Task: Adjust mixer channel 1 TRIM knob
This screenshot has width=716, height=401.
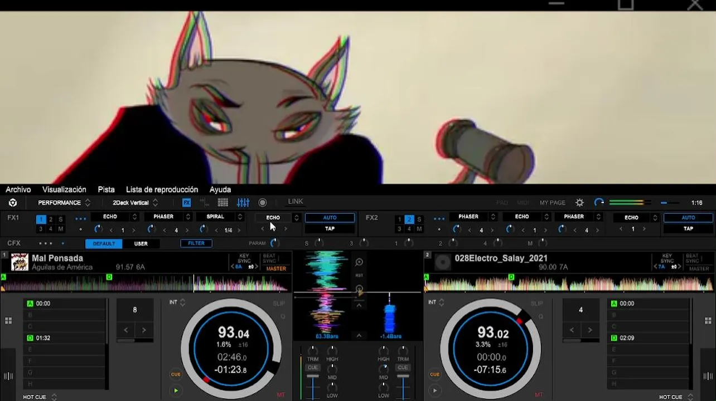Action: pos(313,351)
